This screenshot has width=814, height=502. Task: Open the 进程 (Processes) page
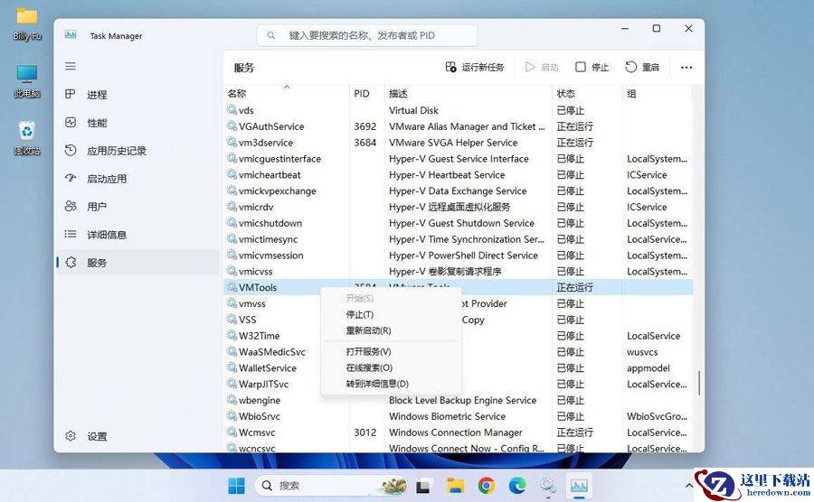137,94
